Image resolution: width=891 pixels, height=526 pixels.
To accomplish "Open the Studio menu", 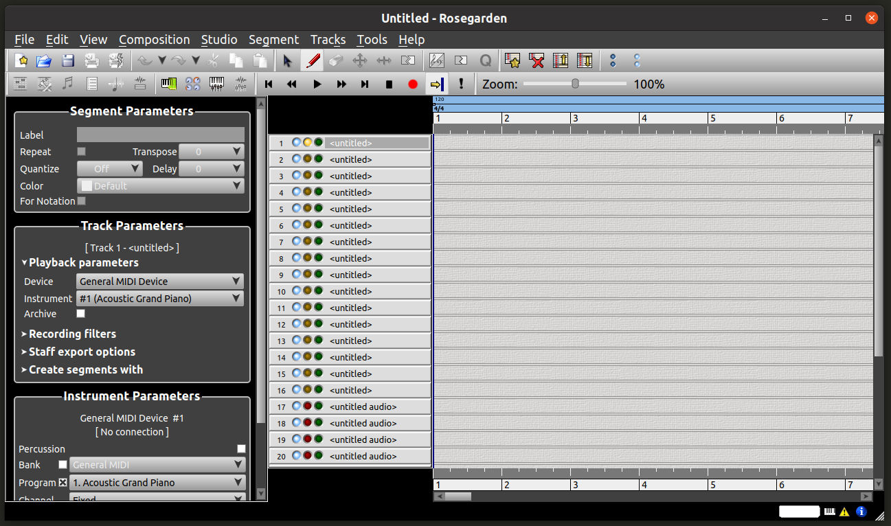I will [x=219, y=40].
